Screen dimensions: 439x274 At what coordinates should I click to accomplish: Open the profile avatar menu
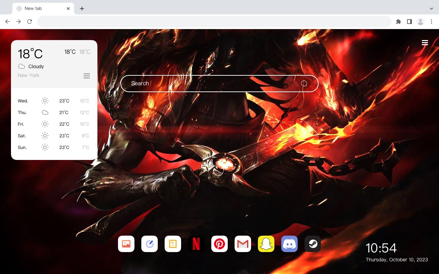point(420,22)
